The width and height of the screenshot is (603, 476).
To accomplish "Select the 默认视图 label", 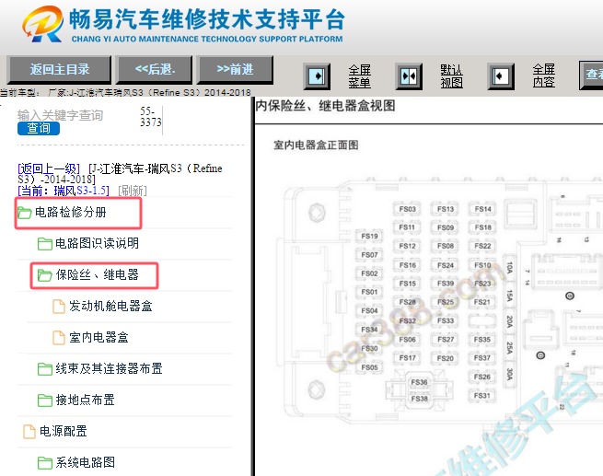I will pyautogui.click(x=451, y=76).
